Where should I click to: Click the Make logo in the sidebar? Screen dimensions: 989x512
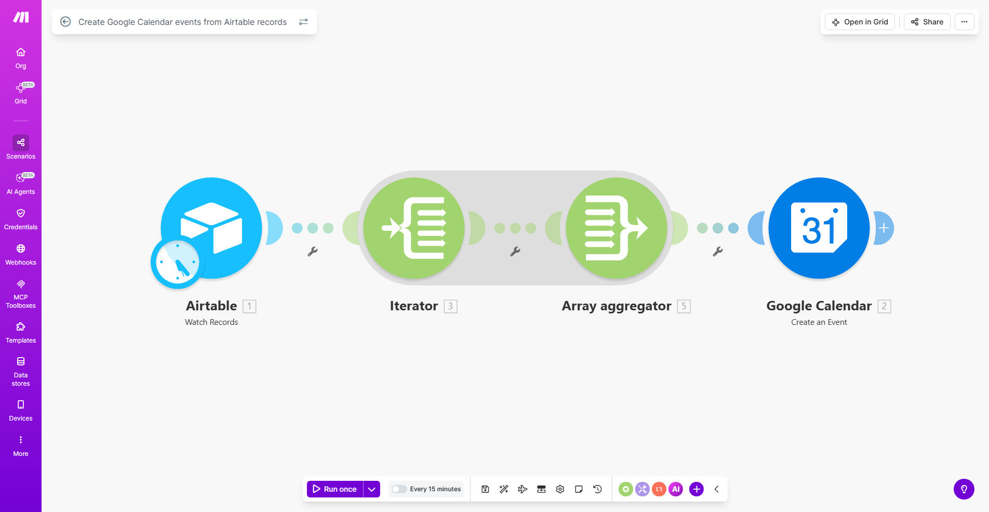tap(21, 18)
